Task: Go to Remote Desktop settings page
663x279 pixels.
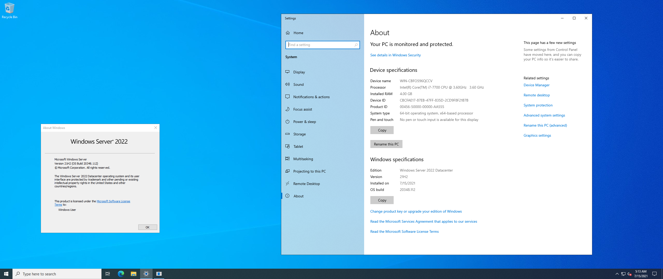Action: tap(322, 184)
